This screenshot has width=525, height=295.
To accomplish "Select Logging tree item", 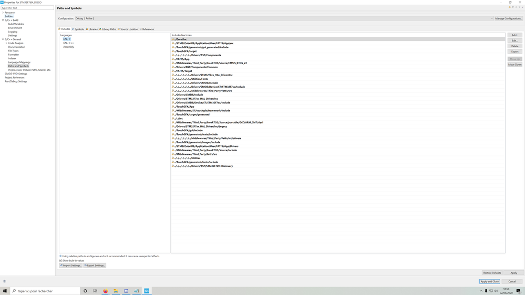I will 13,32.
